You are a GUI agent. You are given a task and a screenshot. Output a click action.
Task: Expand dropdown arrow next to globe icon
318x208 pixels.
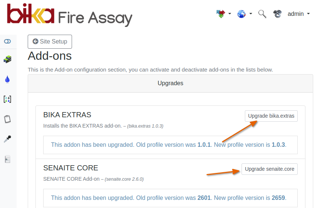point(251,14)
